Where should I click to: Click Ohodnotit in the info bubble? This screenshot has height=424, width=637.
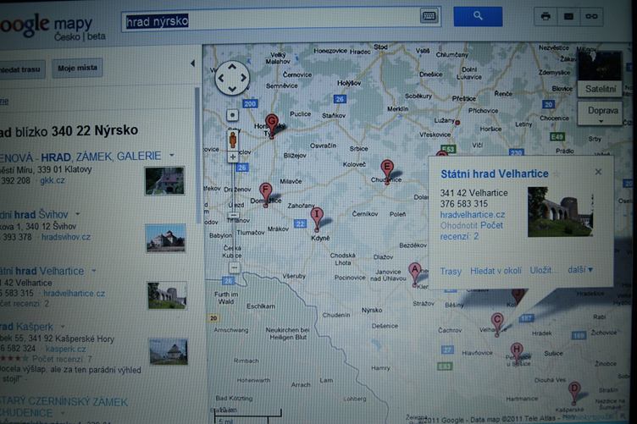(x=459, y=226)
